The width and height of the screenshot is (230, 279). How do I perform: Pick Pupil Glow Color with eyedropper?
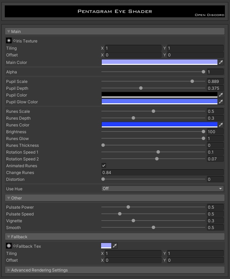[221, 102]
